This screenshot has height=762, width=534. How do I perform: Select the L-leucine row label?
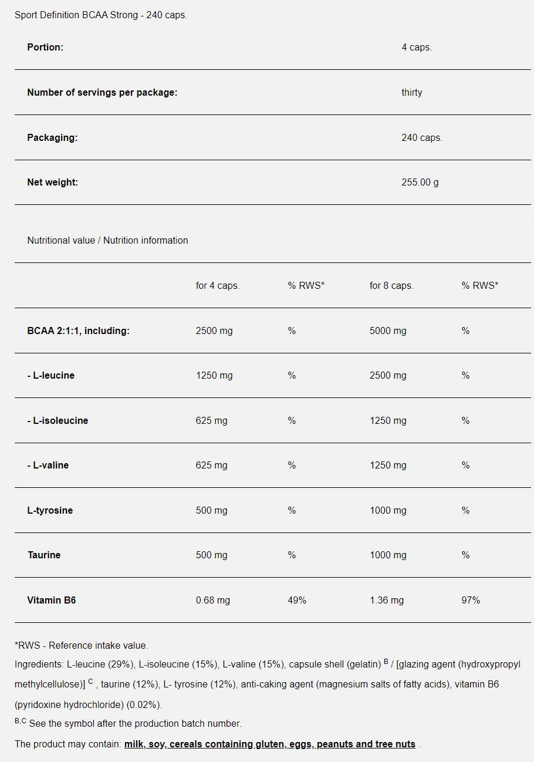(x=51, y=375)
